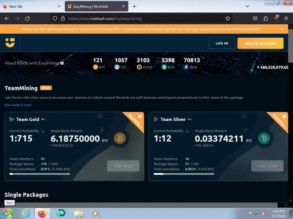This screenshot has height=219, width=293.
Task: Show hidden system tray icons
Action: (243, 214)
